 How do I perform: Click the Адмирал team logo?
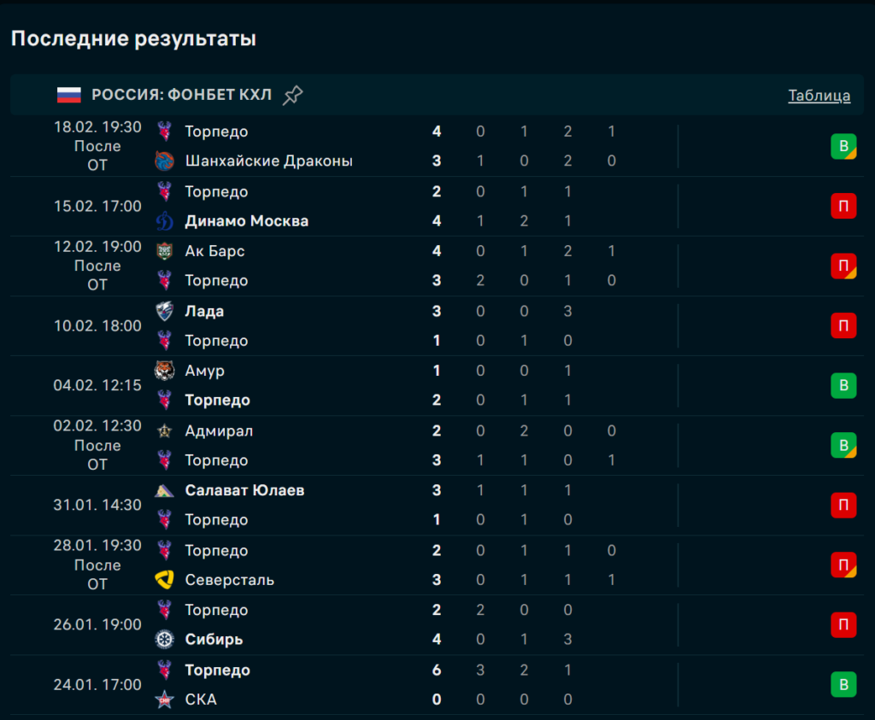tap(165, 430)
